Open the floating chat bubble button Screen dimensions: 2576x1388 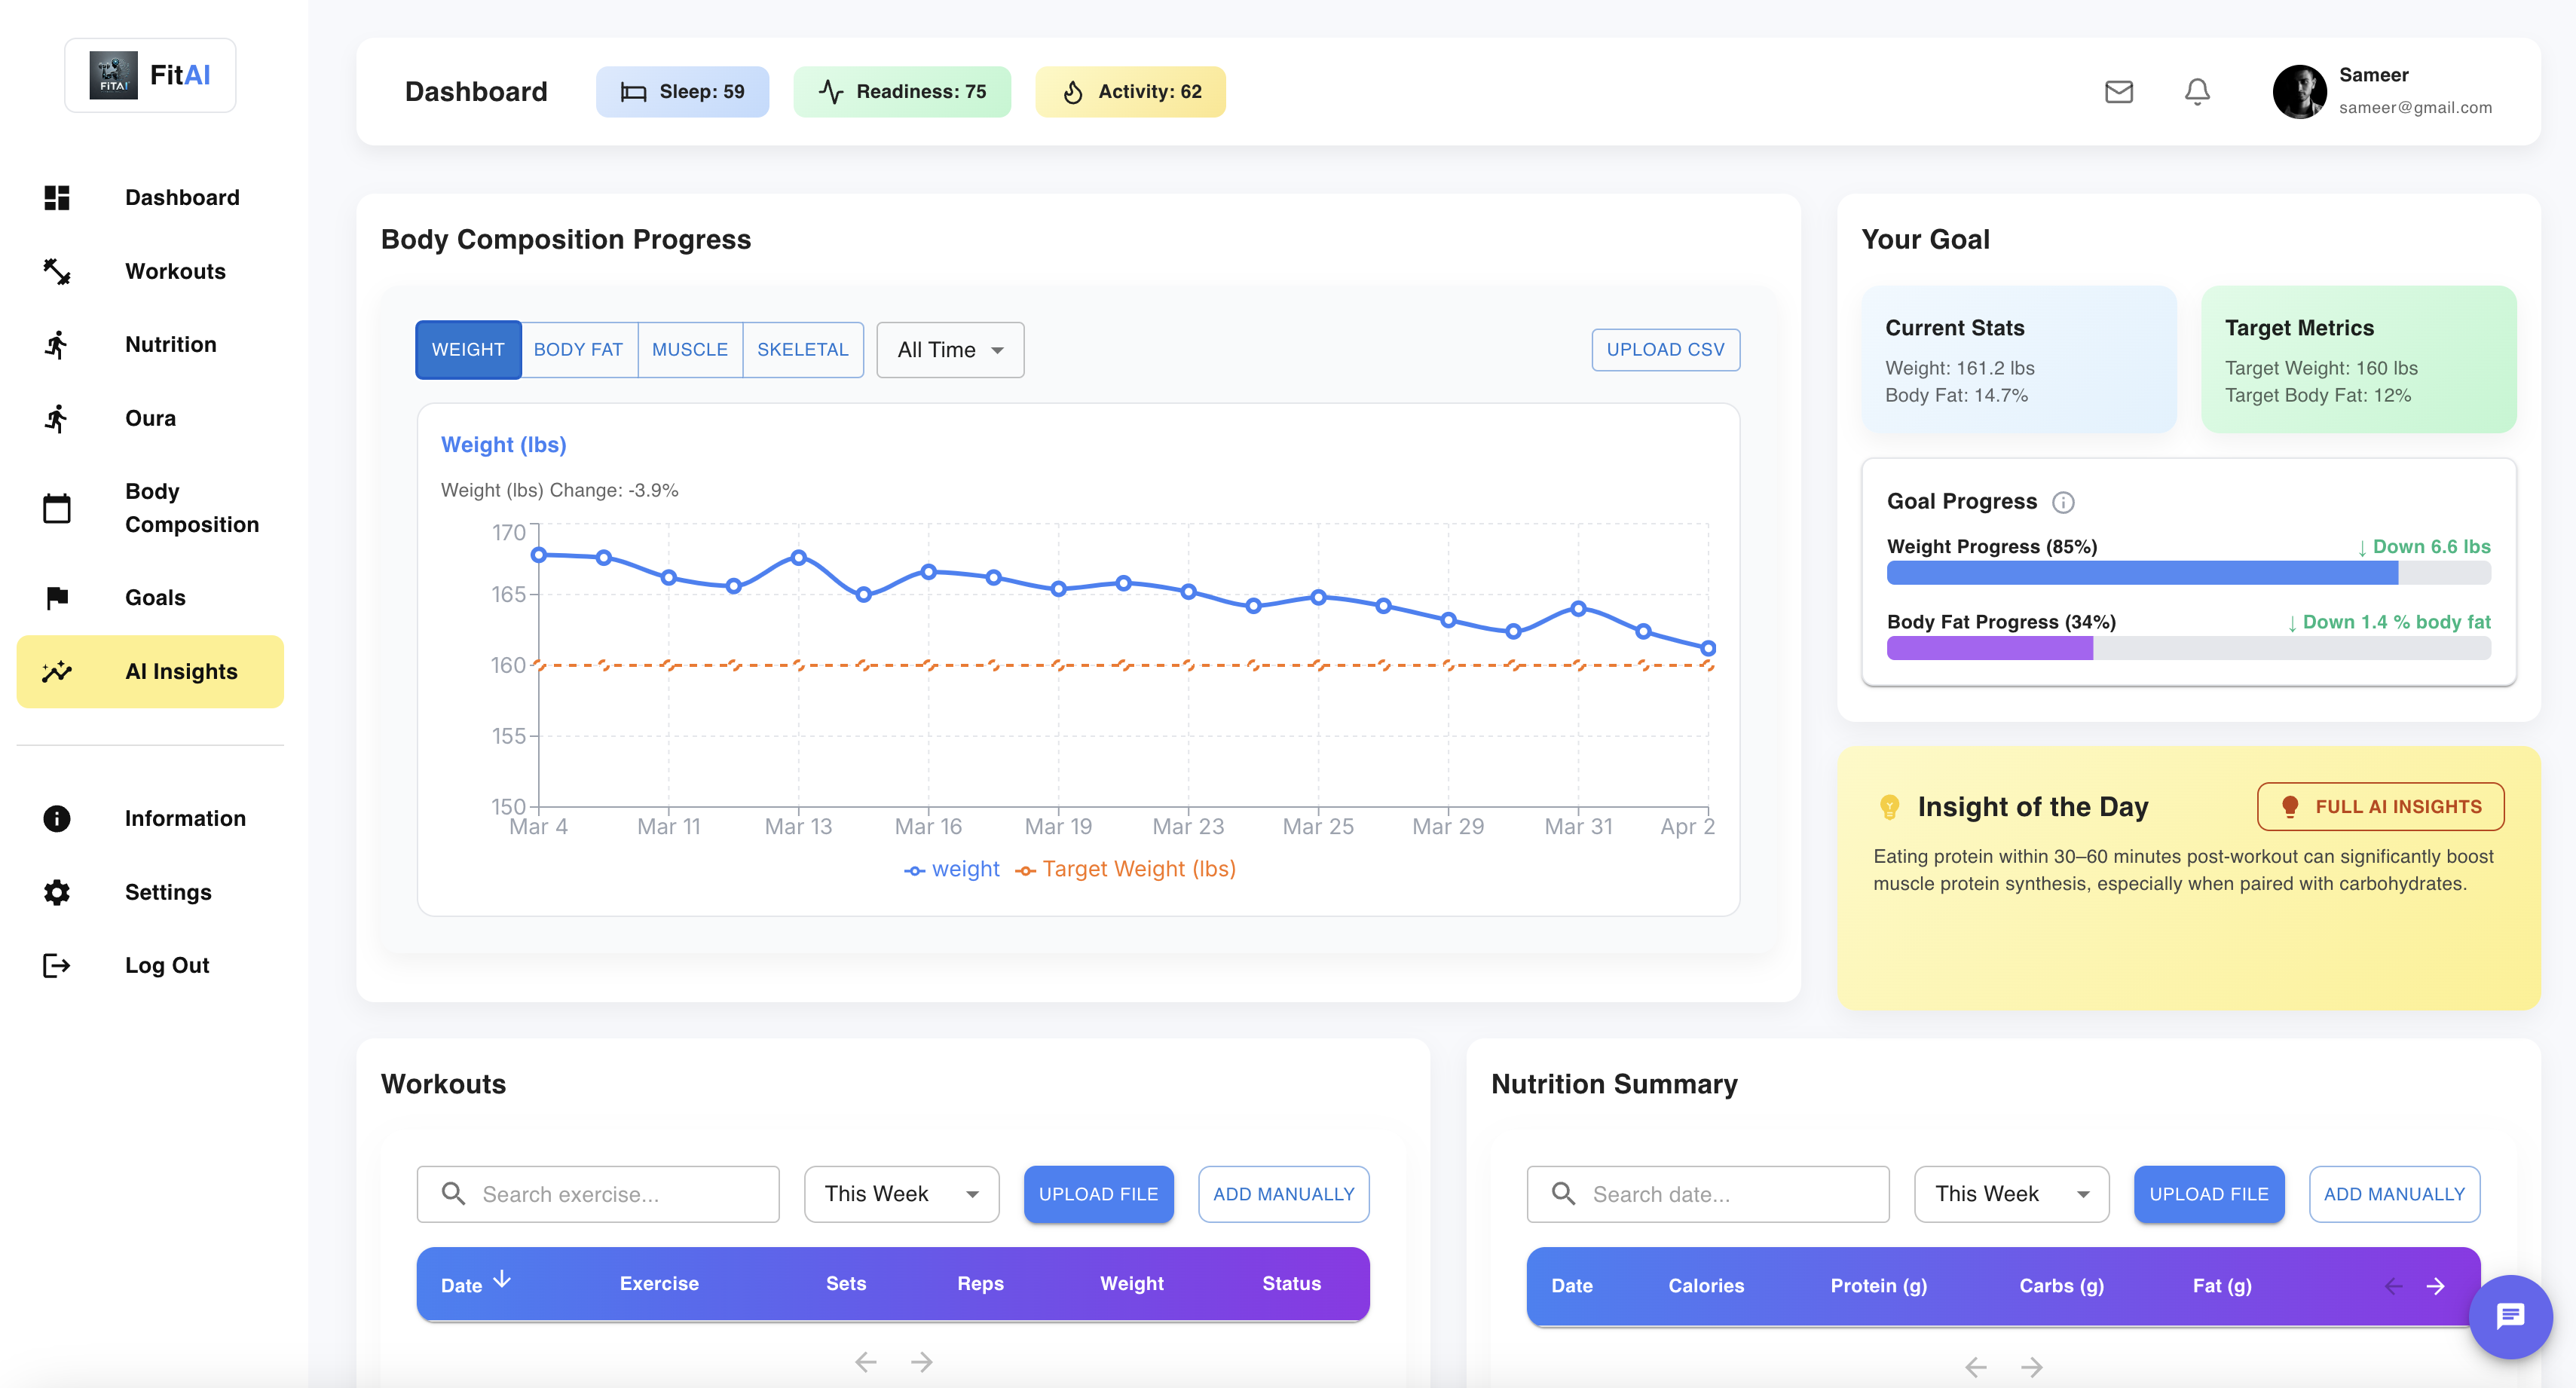(2510, 1316)
